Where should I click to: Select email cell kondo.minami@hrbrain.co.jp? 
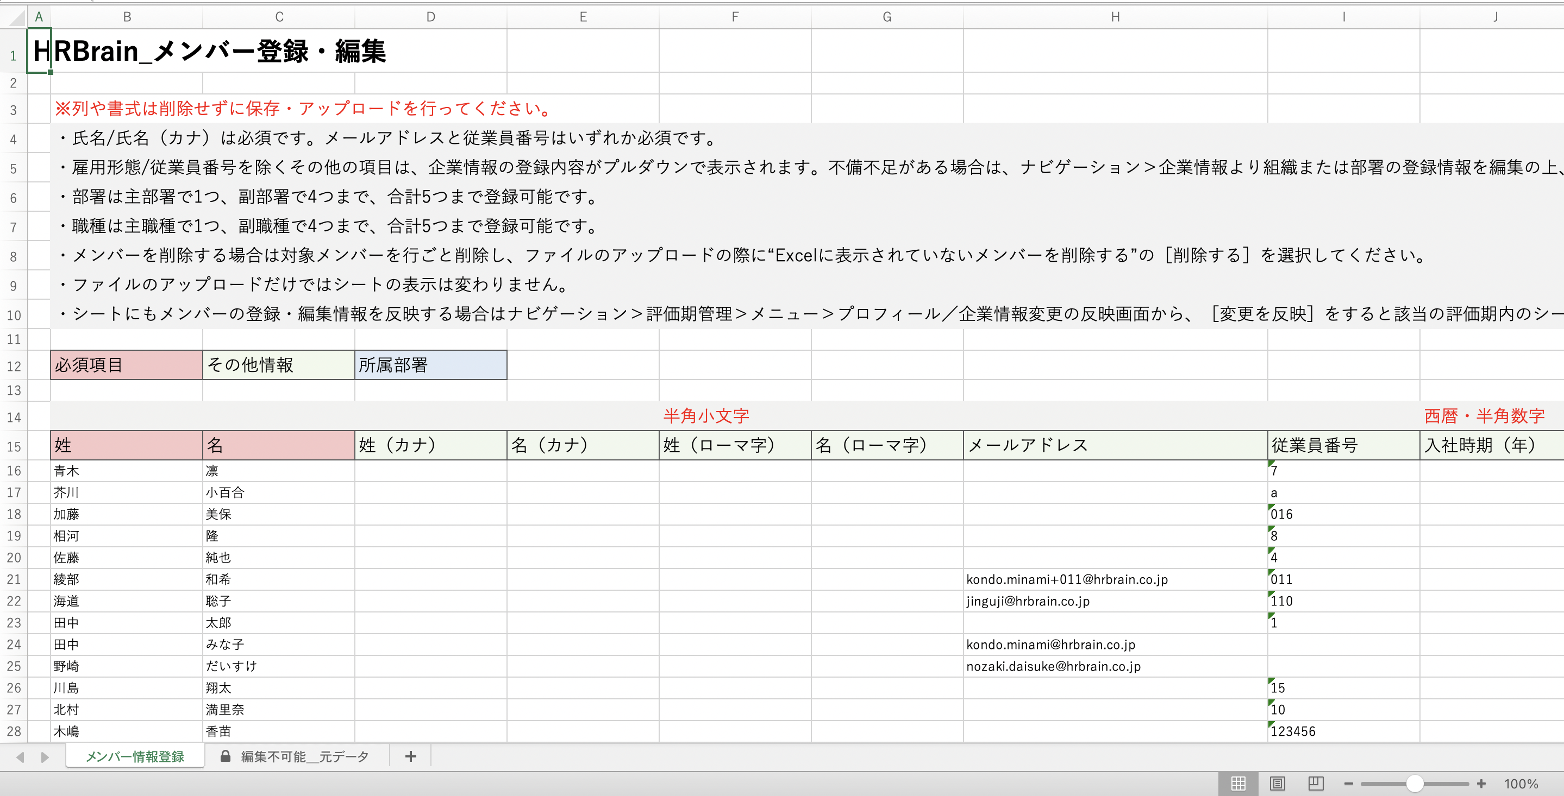1115,645
